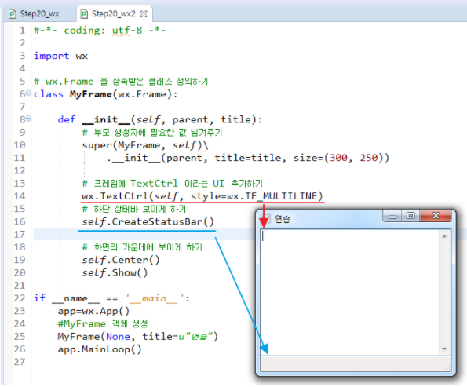Close the 연습 window
The image size is (467, 387).
(436, 216)
